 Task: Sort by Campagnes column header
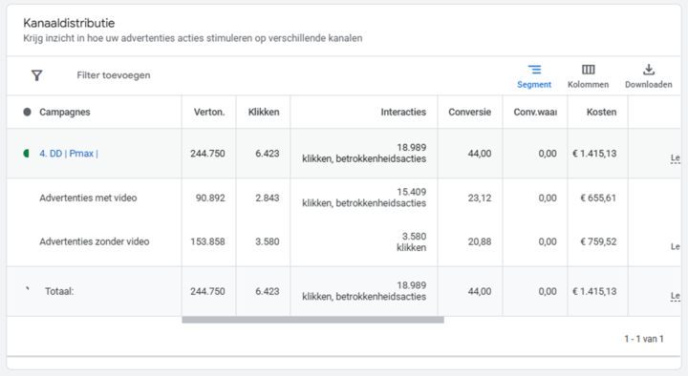[65, 113]
